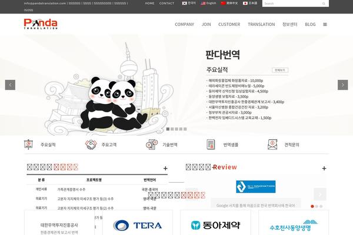This screenshot has height=235, width=353.
Task: Click '동양생명 보험자료 - 3,500p' entry
Action: [228, 96]
